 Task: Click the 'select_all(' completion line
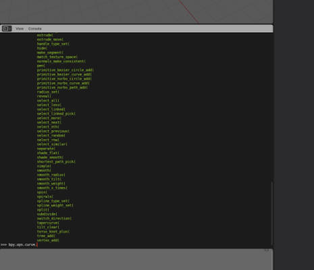click(x=48, y=101)
